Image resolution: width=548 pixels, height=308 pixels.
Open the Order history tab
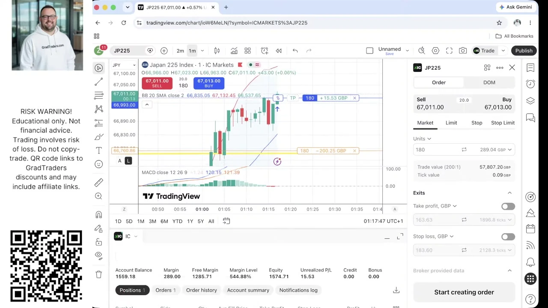pos(202,290)
